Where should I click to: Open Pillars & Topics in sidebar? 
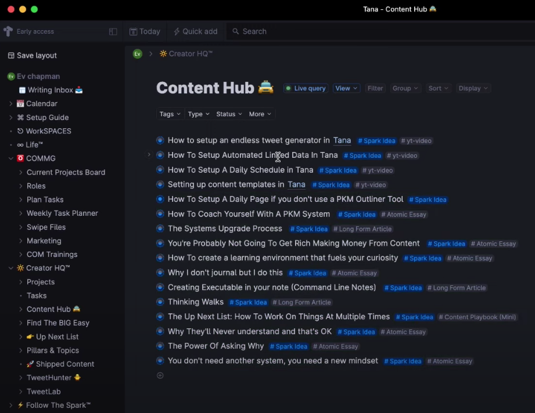[52, 350]
